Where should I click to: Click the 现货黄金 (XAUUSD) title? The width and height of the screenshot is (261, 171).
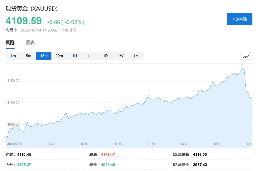click(32, 9)
